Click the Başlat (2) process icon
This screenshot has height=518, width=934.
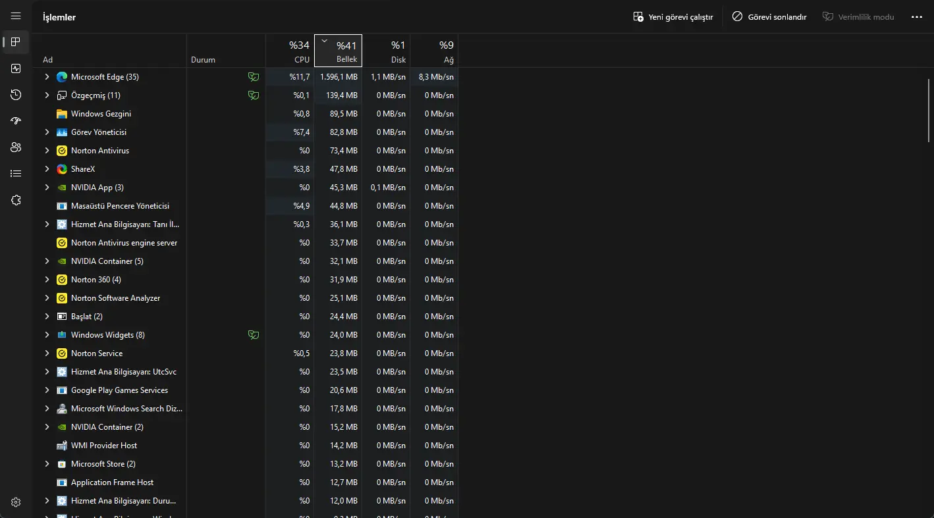(x=62, y=317)
